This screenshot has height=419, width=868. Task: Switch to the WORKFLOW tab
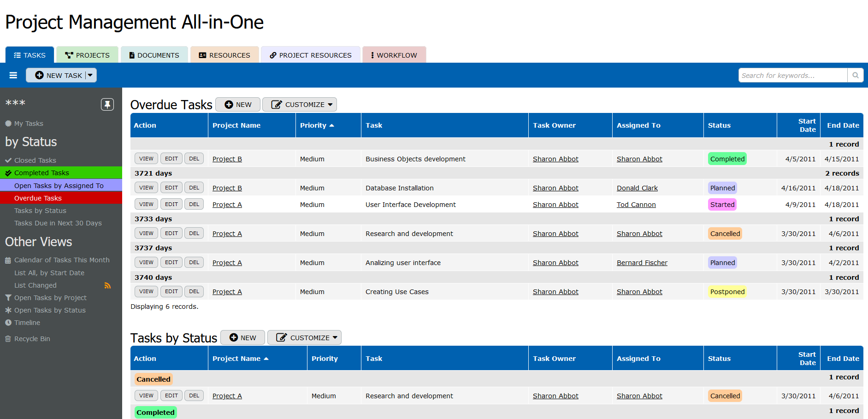click(x=394, y=55)
